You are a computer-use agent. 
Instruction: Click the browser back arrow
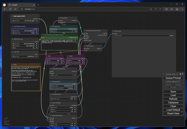click(5, 9)
